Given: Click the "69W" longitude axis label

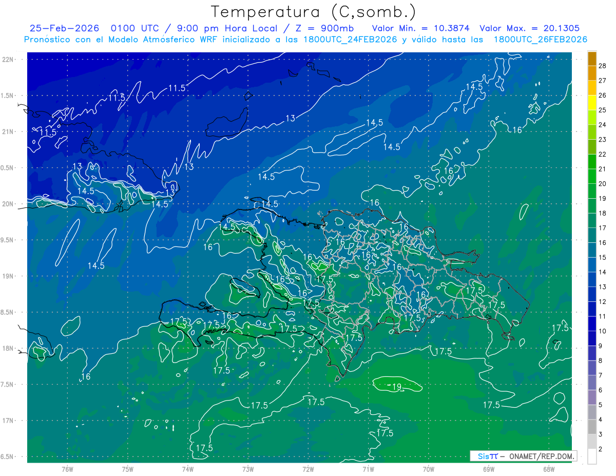Looking at the screenshot, I should [489, 469].
